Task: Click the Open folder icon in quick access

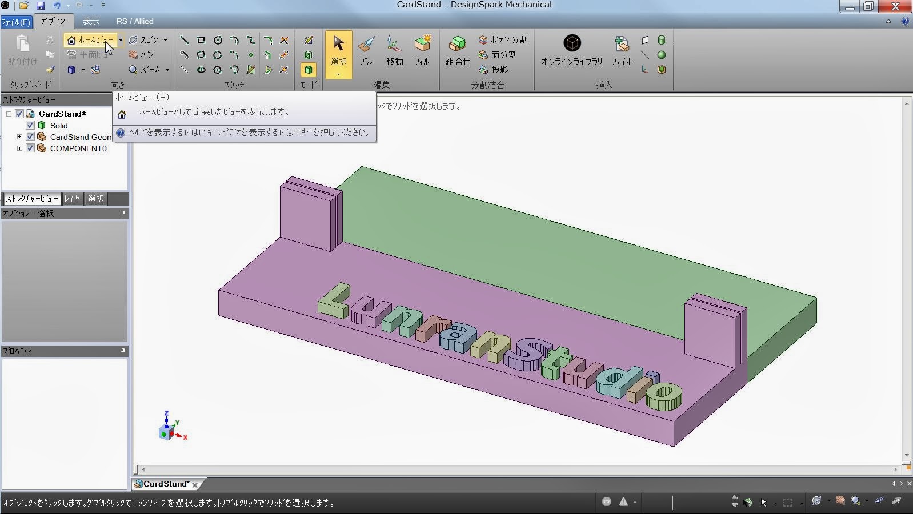Action: click(x=24, y=6)
